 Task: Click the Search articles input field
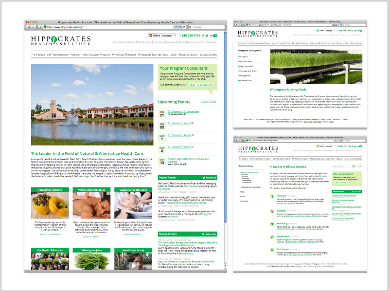tap(342, 166)
